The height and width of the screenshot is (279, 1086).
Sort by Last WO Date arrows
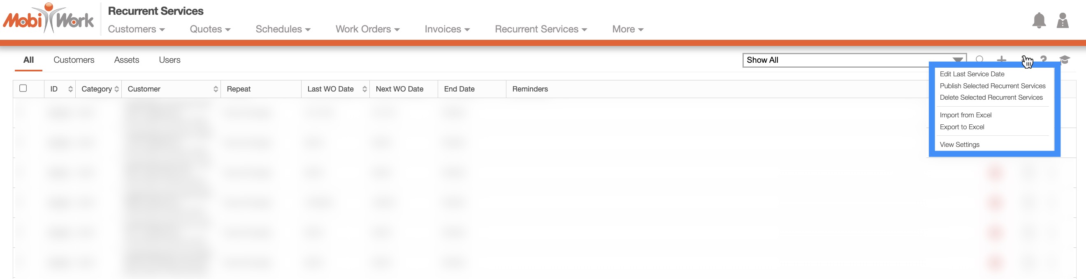pyautogui.click(x=364, y=89)
